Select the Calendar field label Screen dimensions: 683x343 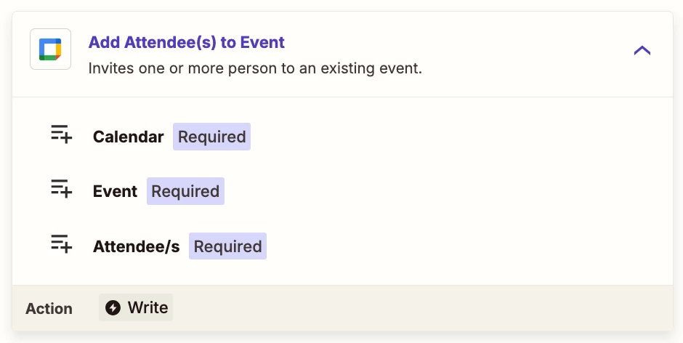(x=128, y=137)
